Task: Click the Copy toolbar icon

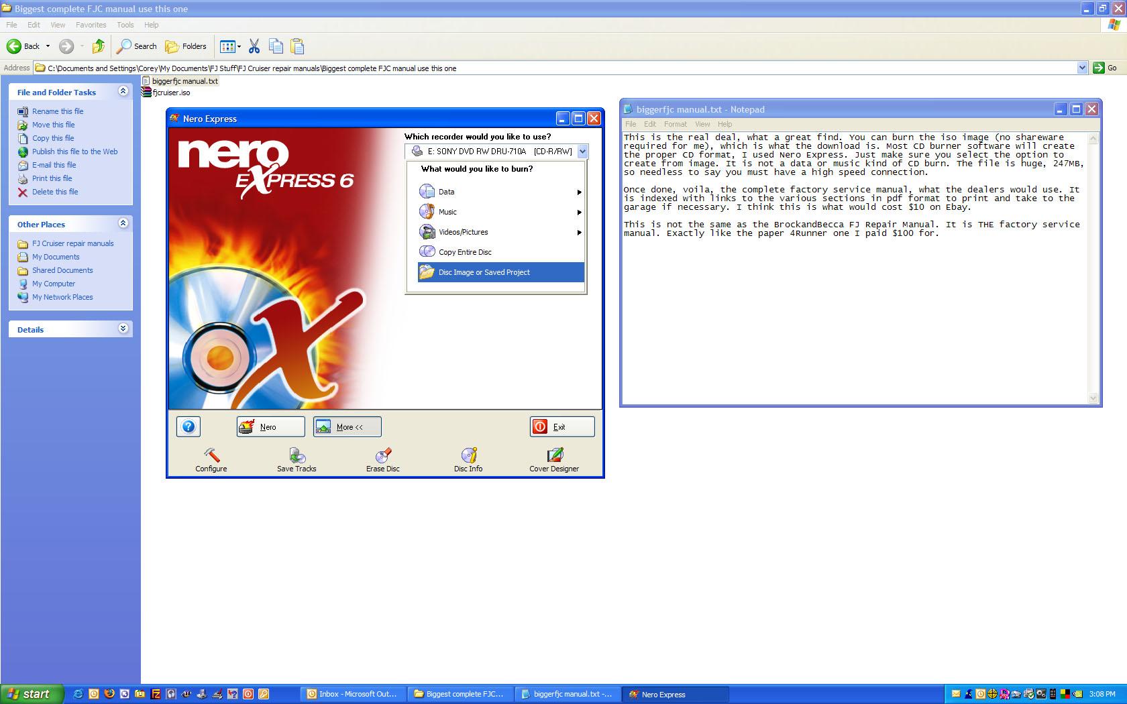Action: pos(276,46)
